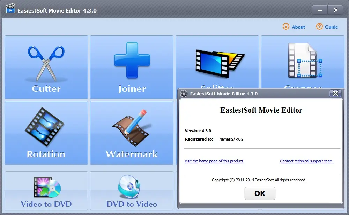
Task: Open the About link text
Action: tap(298, 27)
